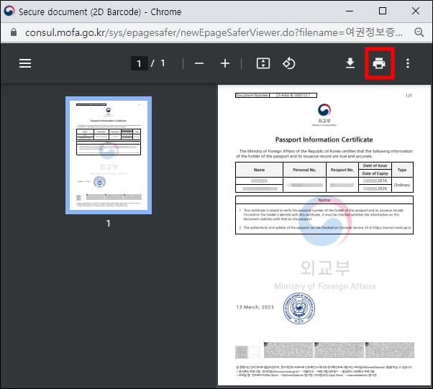Click the blue official seal stamp
Image resolution: width=433 pixels, height=389 pixels.
[x=299, y=308]
